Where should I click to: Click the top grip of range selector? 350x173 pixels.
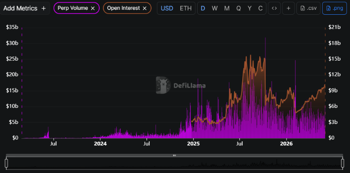[x=175, y=156]
